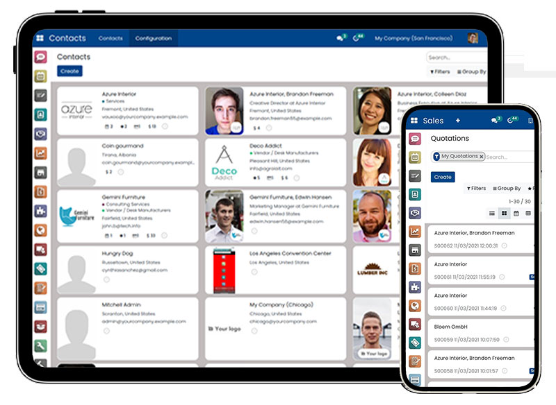Click the Contacts search field on tablet
The width and height of the screenshot is (556, 405).
click(457, 58)
